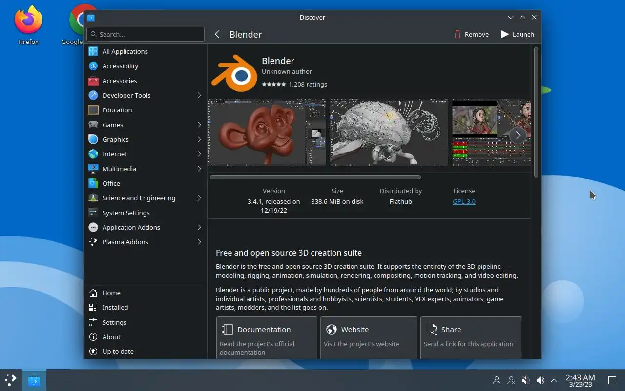Image resolution: width=625 pixels, height=391 pixels.
Task: Select the Office category label
Action: [x=111, y=183]
